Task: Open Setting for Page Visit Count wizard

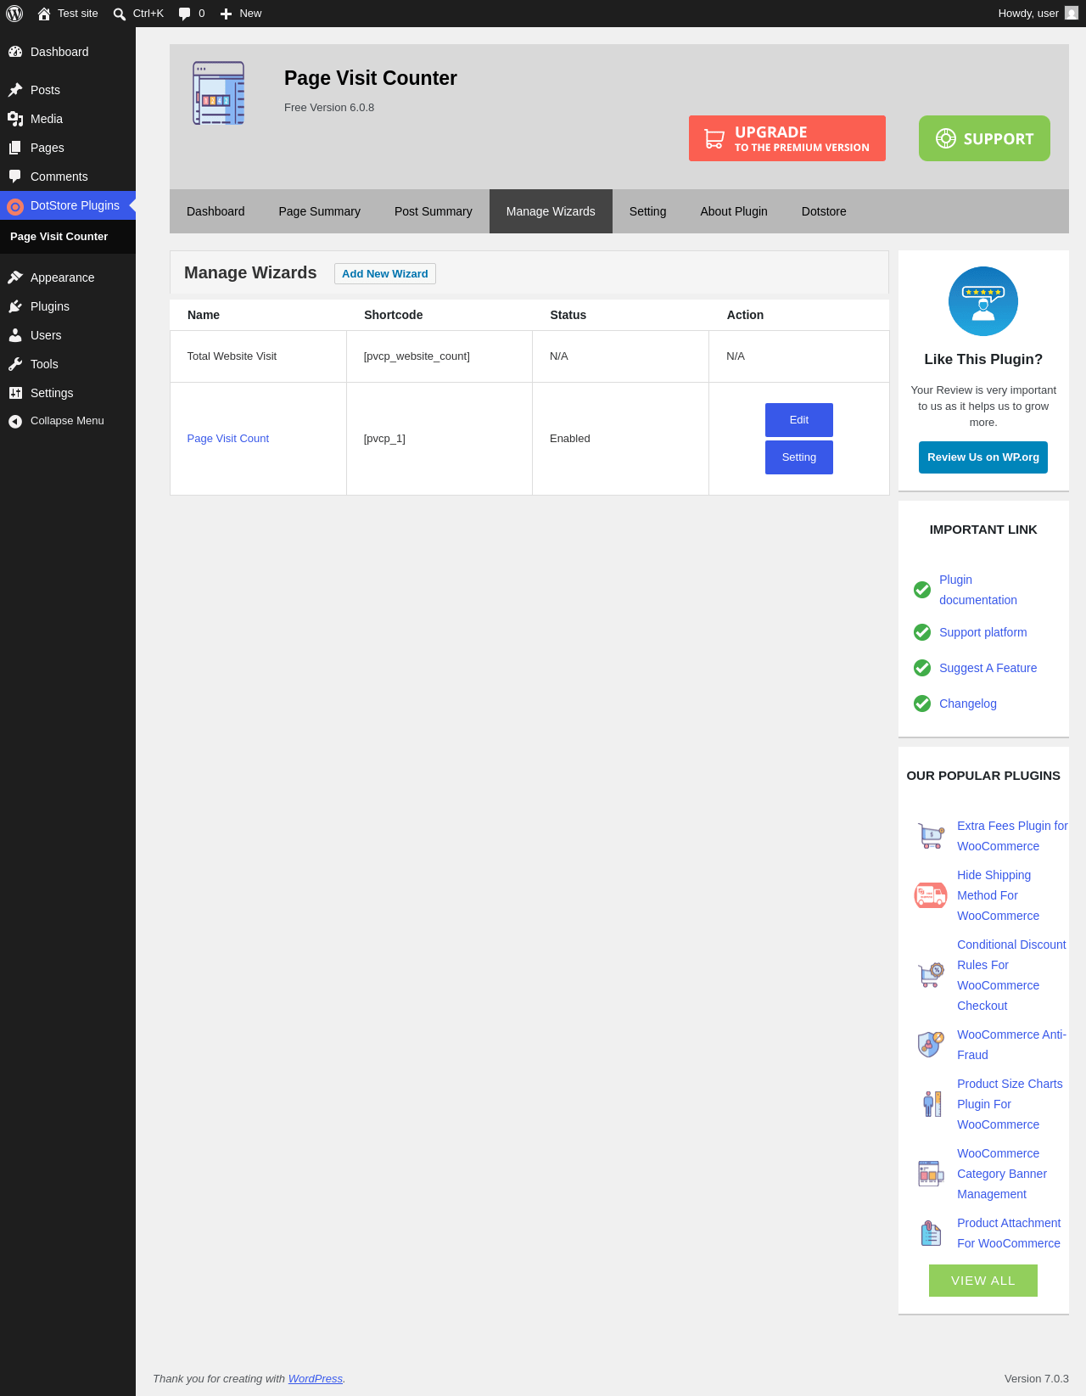Action: pyautogui.click(x=799, y=457)
